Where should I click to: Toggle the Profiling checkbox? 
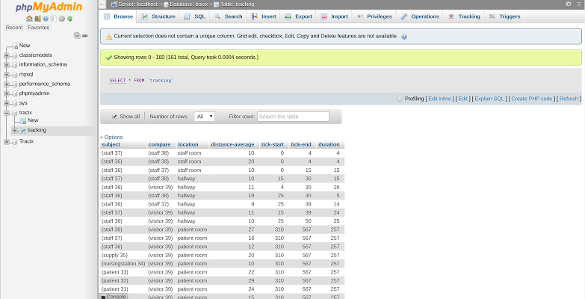tap(400, 99)
